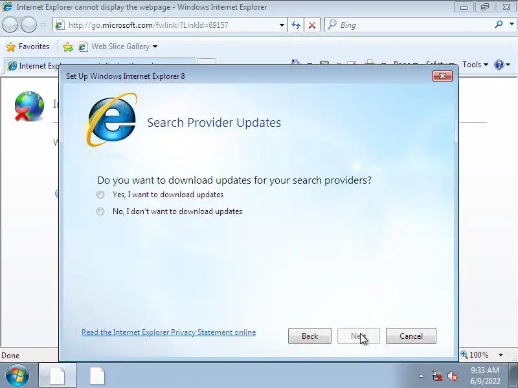Image resolution: width=518 pixels, height=388 pixels.
Task: Open the Tools menu
Action: [475, 65]
